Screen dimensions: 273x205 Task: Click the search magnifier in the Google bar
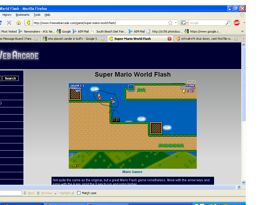pos(228,23)
